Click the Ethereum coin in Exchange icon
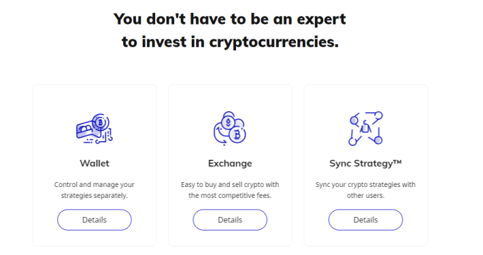 pyautogui.click(x=229, y=121)
